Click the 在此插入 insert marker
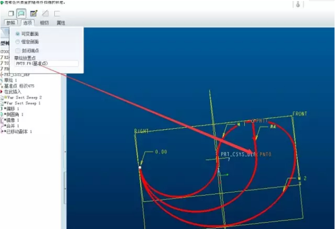Viewport: 335px width, 229px height. (13, 92)
